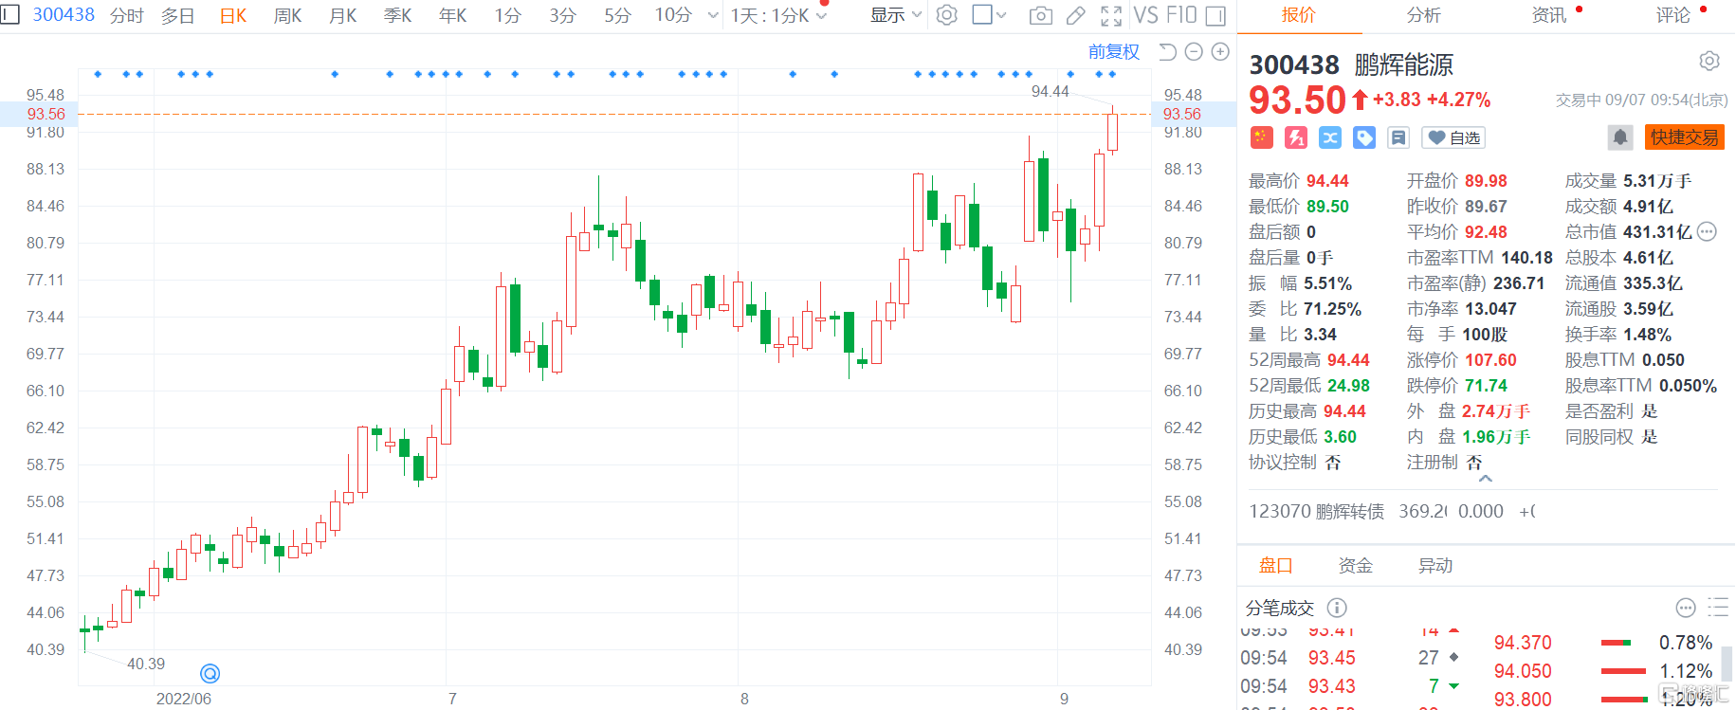Switch to 异动 abnormal moves tab
Viewport: 1736px width, 710px height.
(x=1435, y=566)
